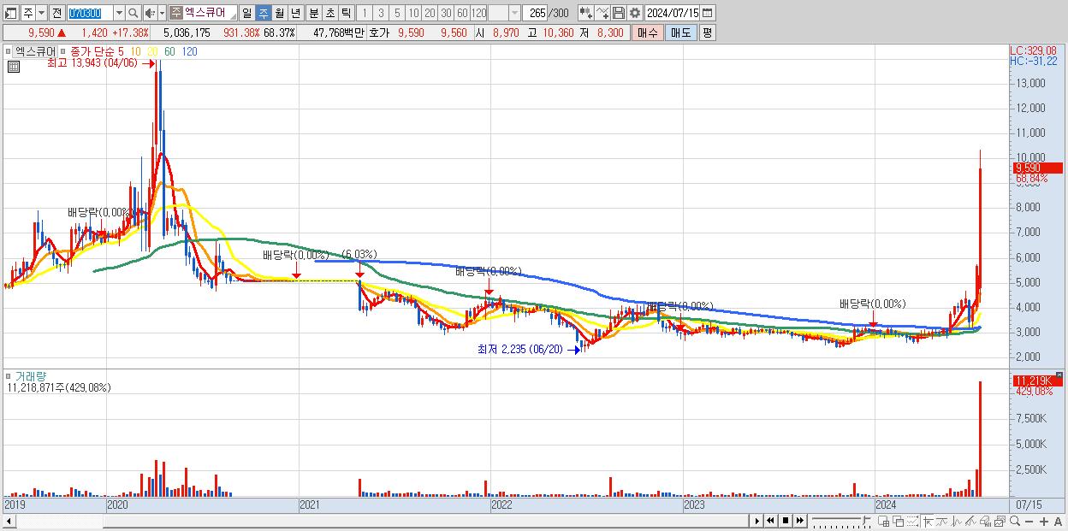The image size is (1068, 531).
Task: Click the 60 moving average legend label
Action: tap(169, 51)
